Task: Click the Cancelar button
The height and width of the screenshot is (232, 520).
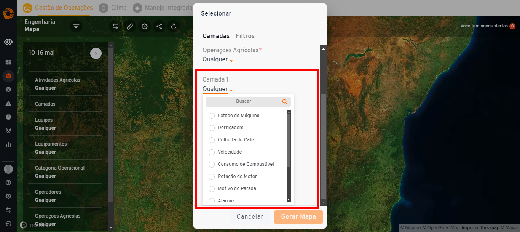Action: 250,217
